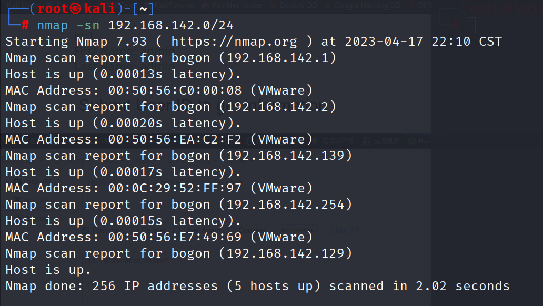Click the 192.168.142.0/24 target argument
This screenshot has width=543, height=306.
170,25
